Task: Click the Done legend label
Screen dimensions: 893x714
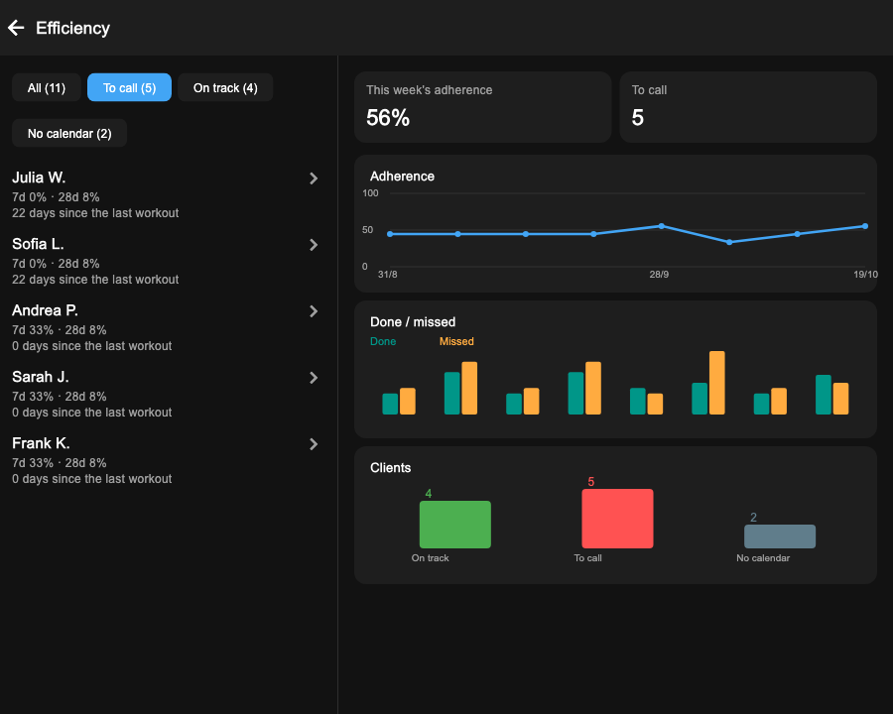Action: click(x=383, y=341)
